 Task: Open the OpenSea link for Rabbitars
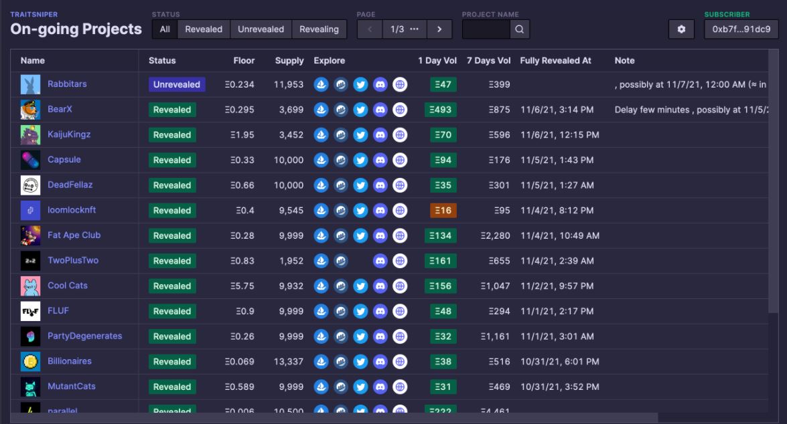point(321,84)
